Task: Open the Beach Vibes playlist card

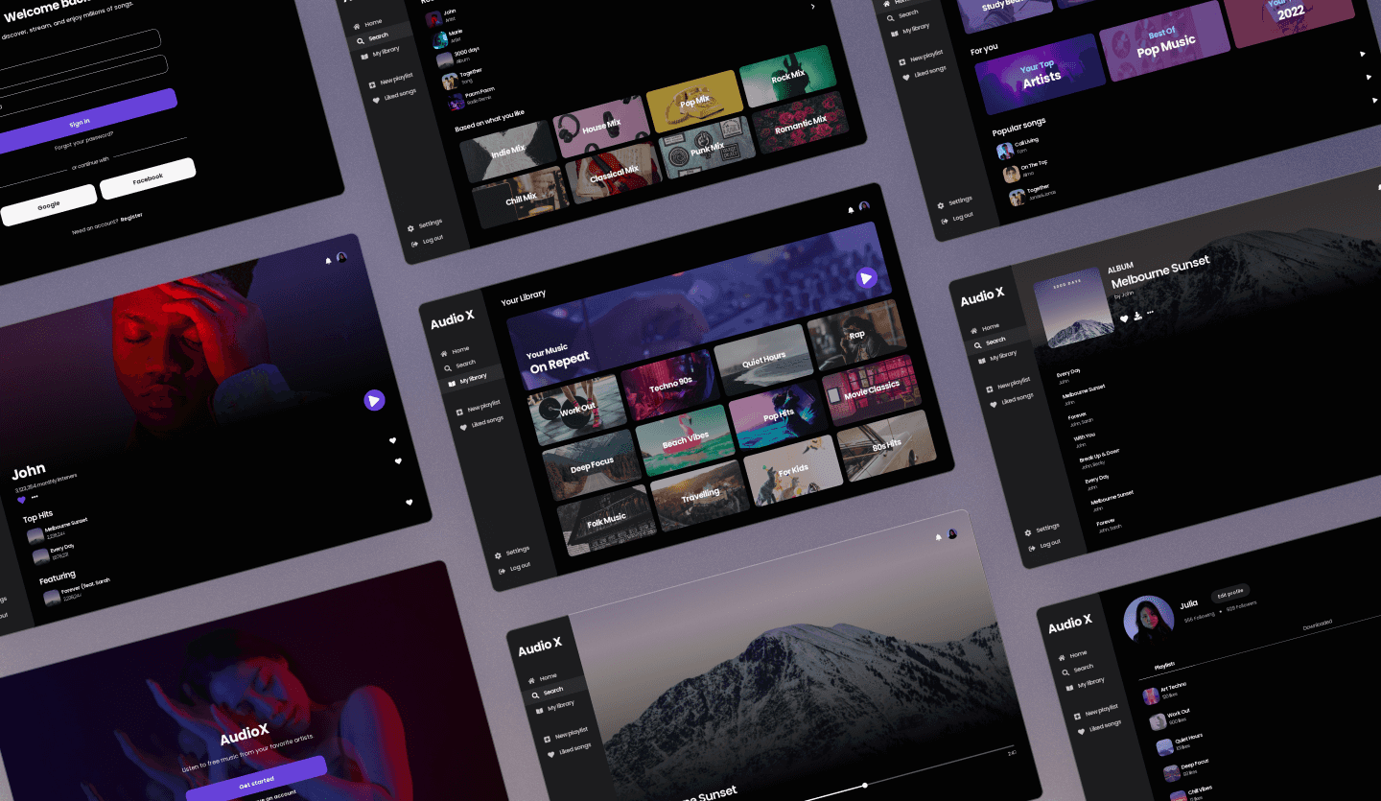Action: pyautogui.click(x=686, y=439)
